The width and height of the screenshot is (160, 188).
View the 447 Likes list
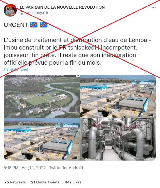pyautogui.click(x=73, y=182)
